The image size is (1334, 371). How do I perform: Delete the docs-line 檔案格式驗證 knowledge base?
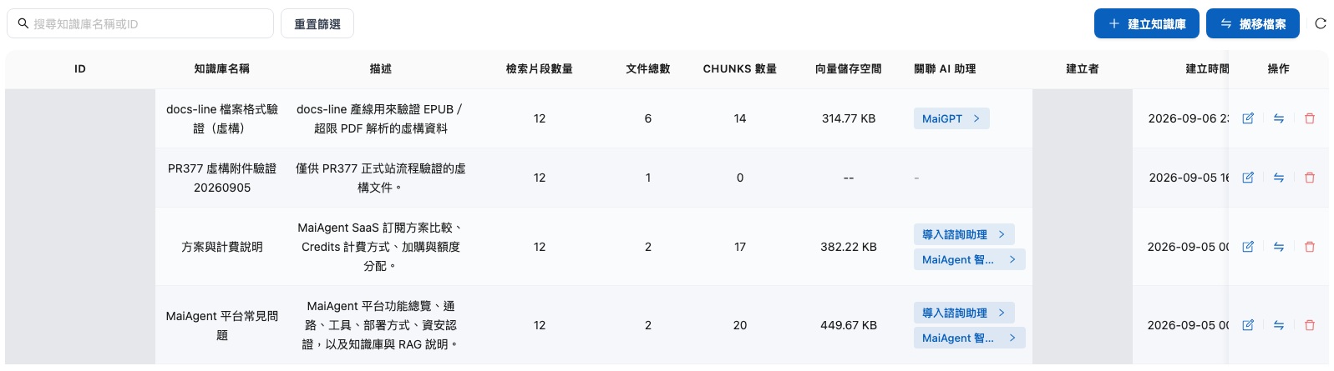click(1310, 118)
